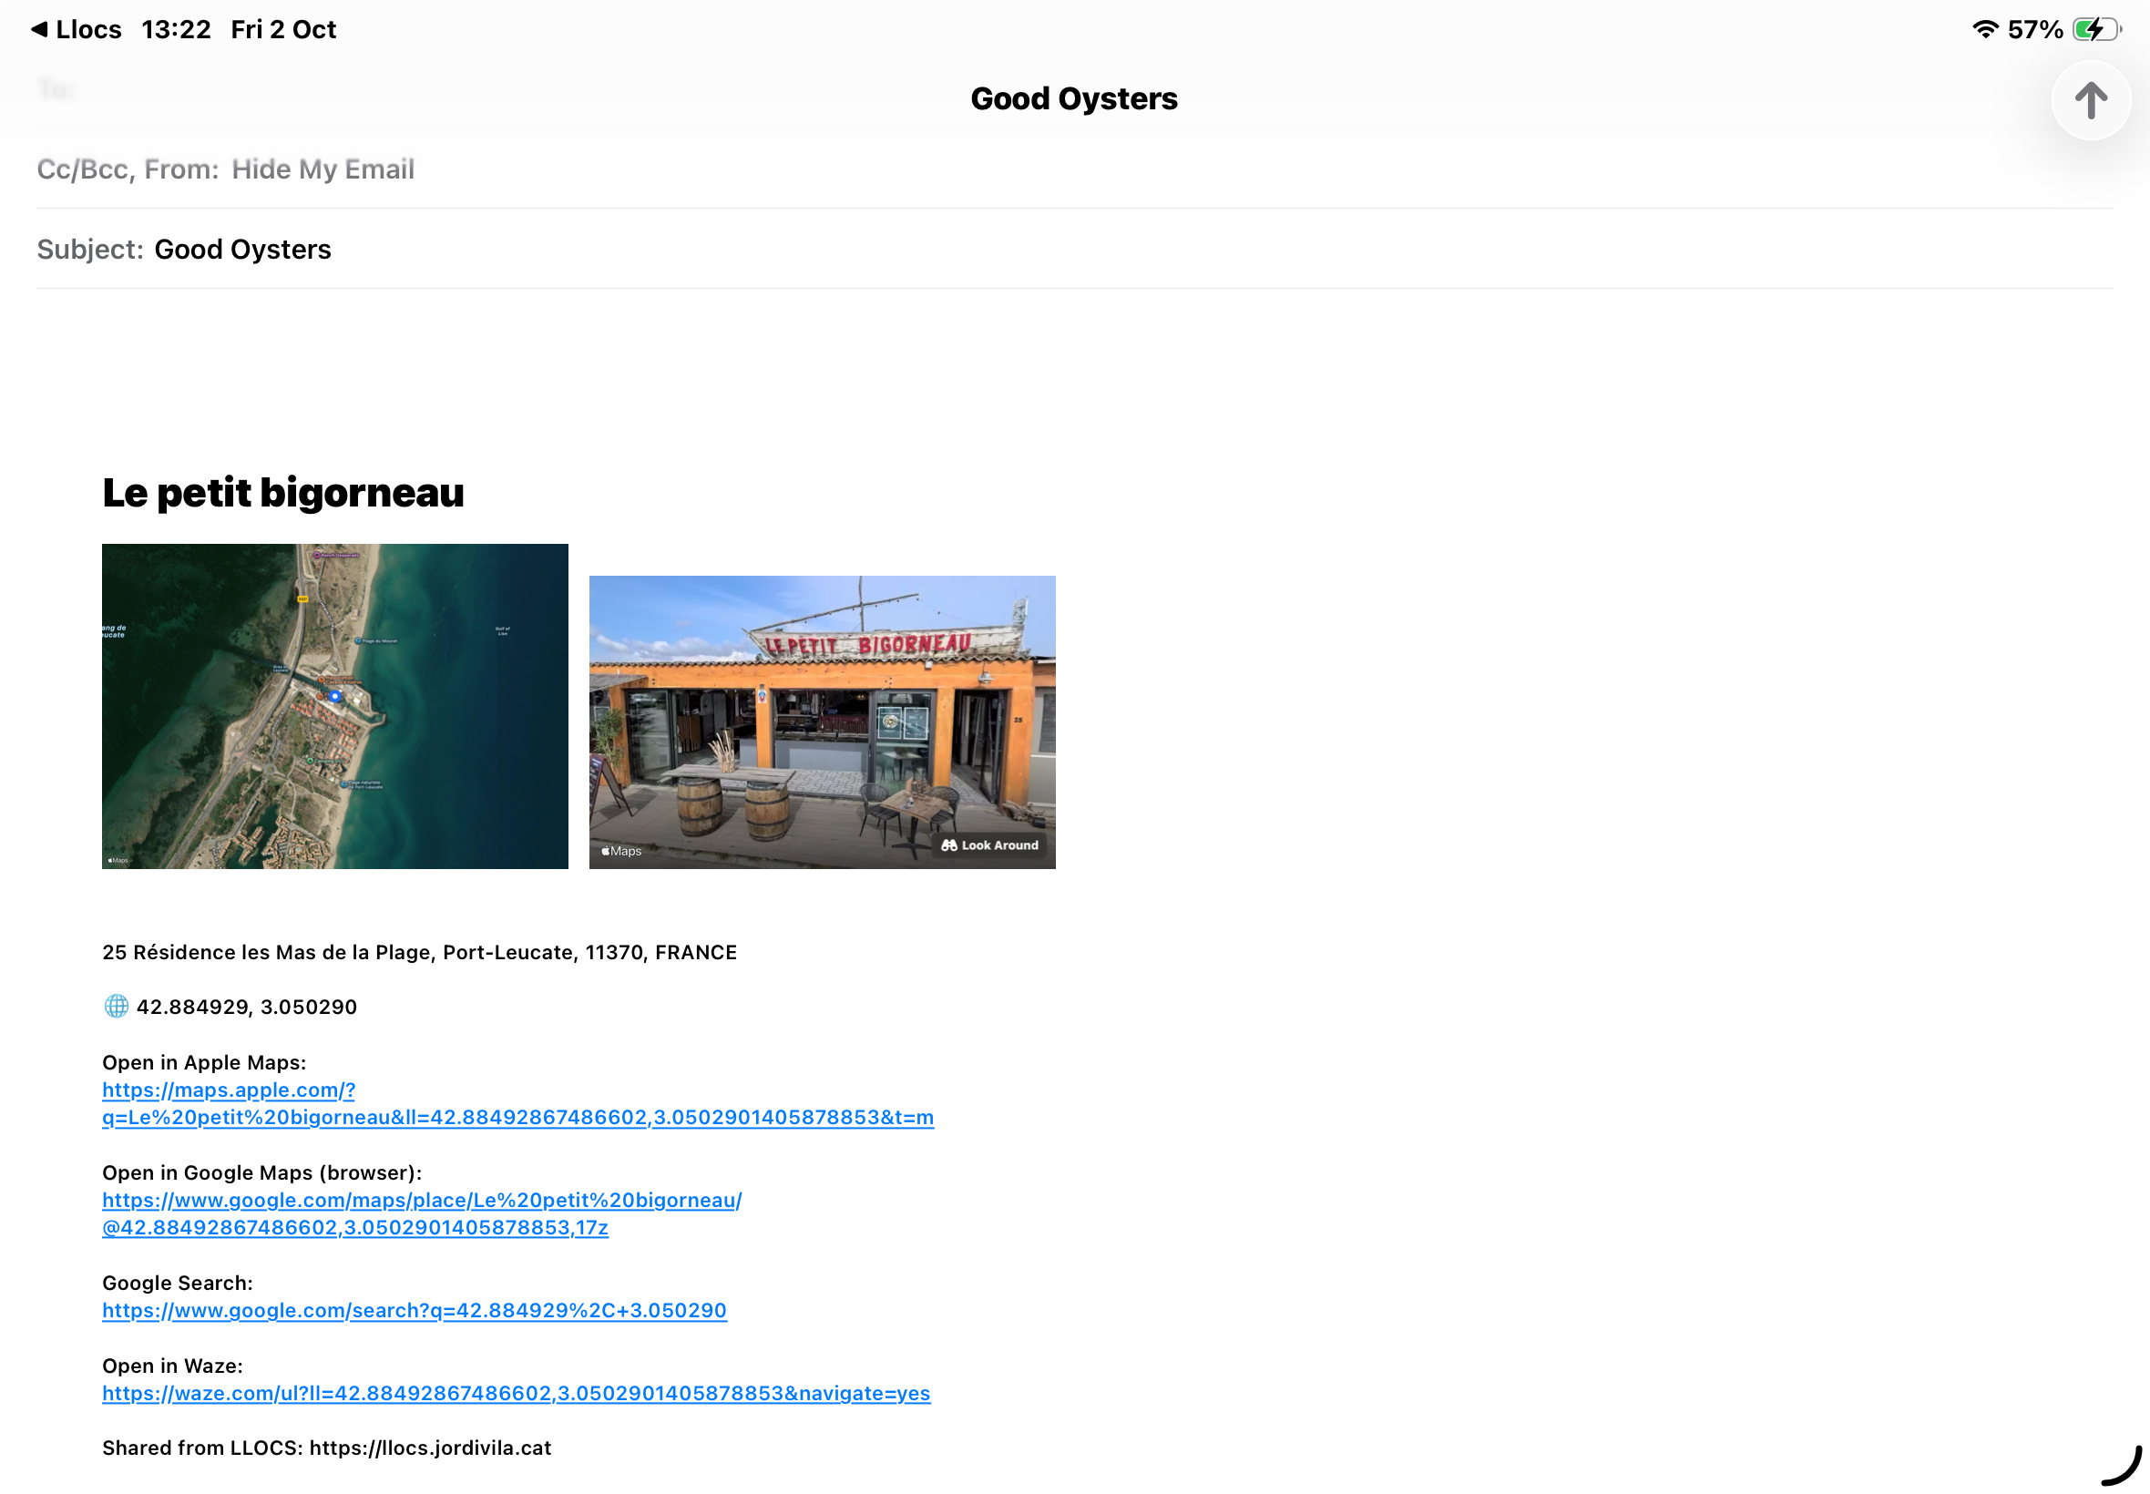Tap the 13:22 clock in status bar
This screenshot has width=2150, height=1494.
tap(176, 30)
